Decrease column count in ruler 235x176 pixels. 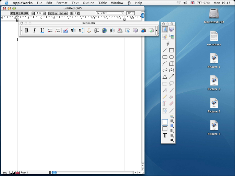tap(72, 13)
